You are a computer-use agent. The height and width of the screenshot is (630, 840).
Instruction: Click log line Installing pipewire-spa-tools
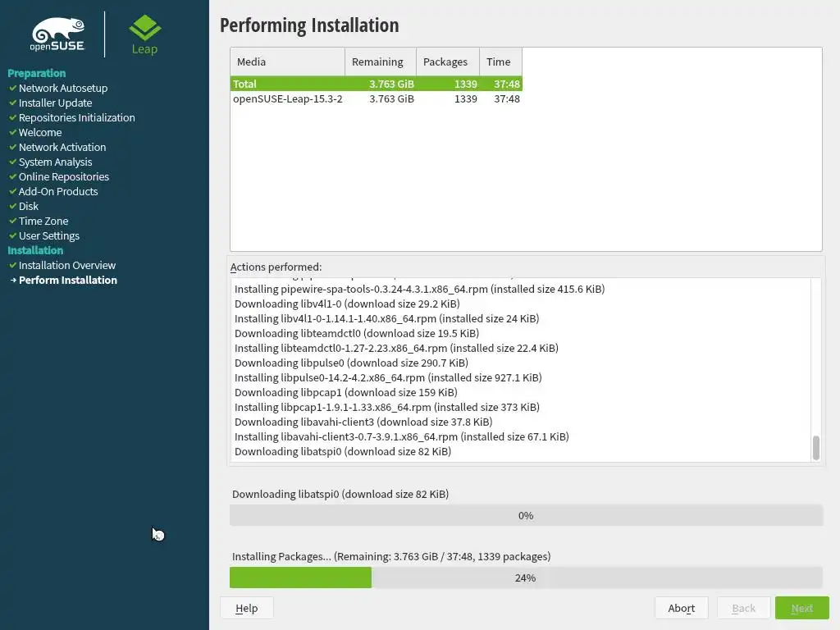tap(419, 289)
